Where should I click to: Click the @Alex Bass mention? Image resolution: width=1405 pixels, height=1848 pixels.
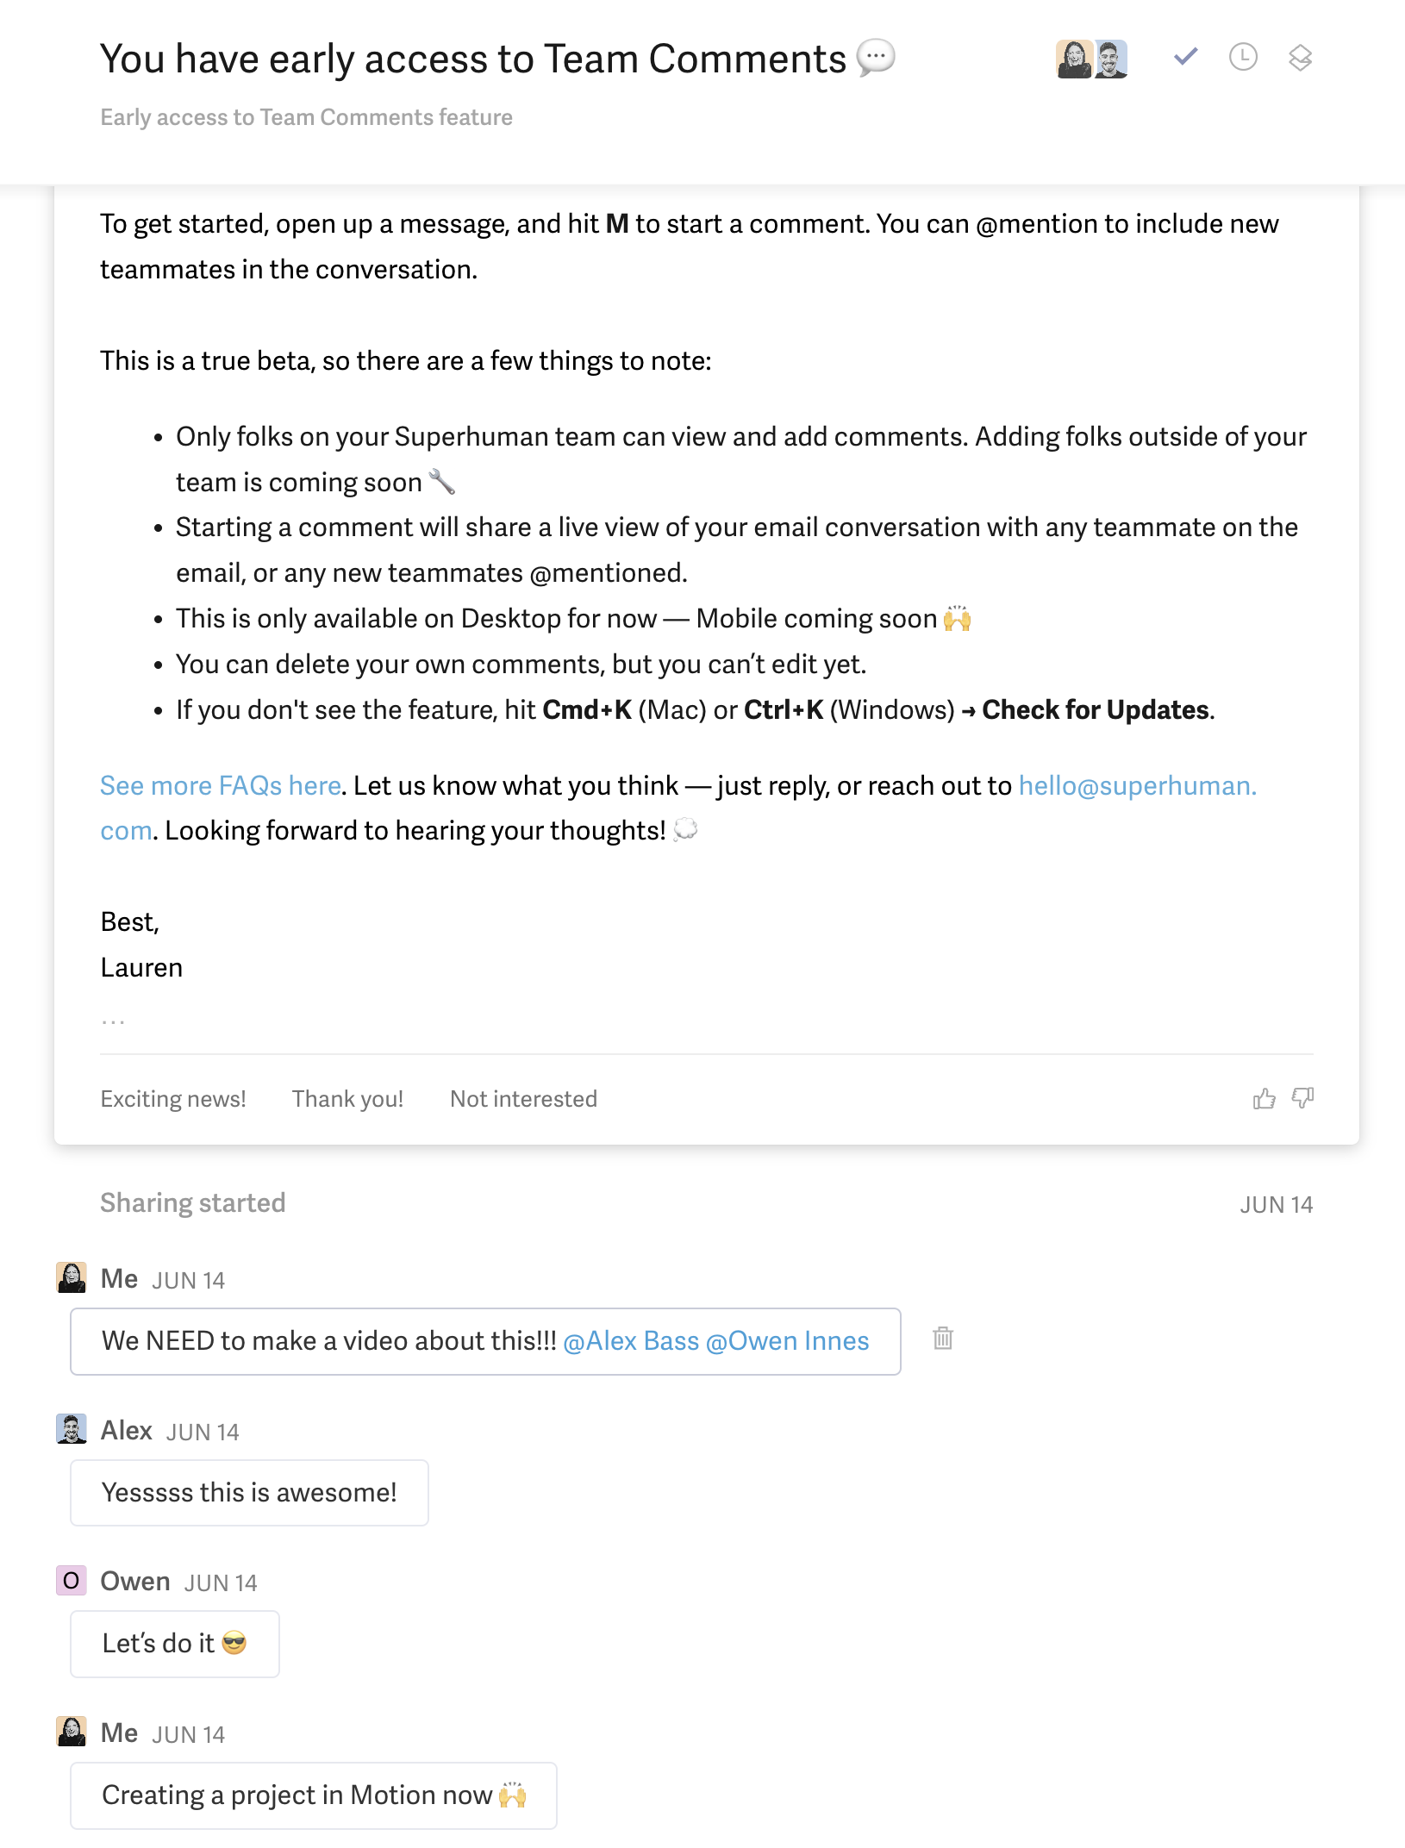tap(631, 1341)
